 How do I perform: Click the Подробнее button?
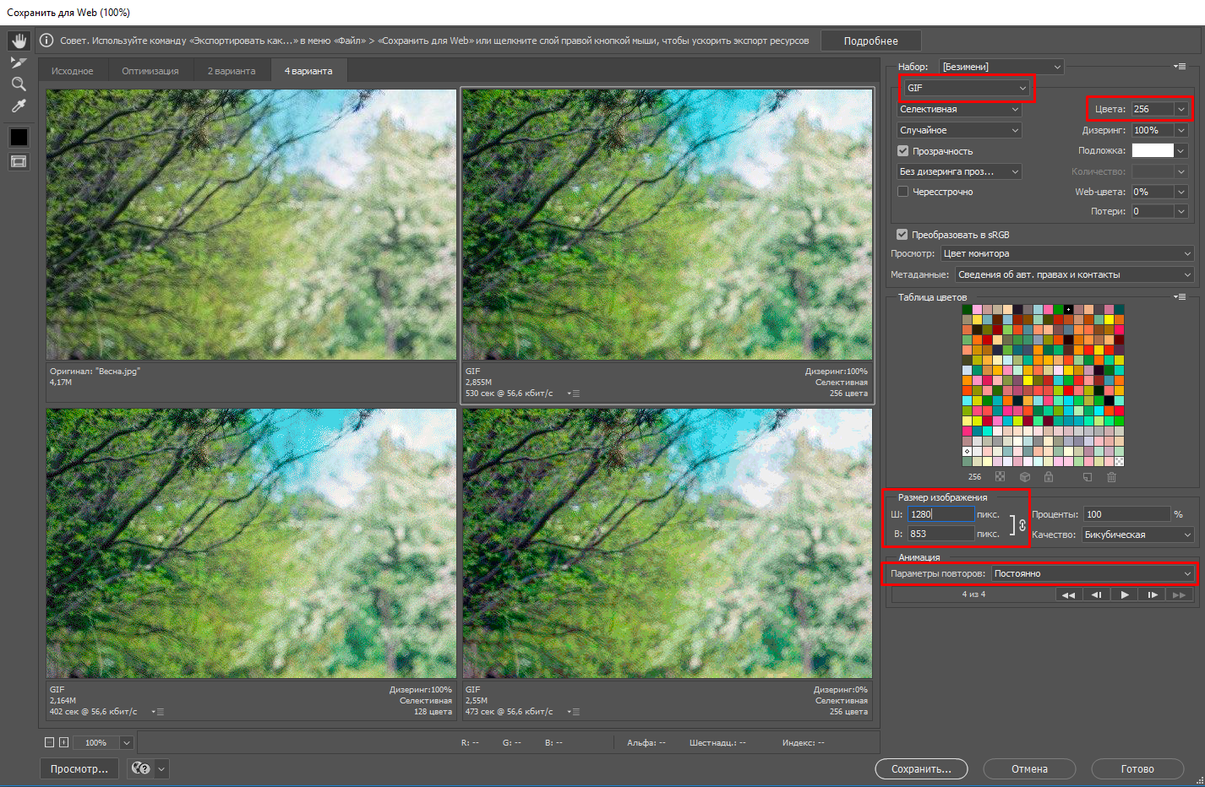coord(870,41)
